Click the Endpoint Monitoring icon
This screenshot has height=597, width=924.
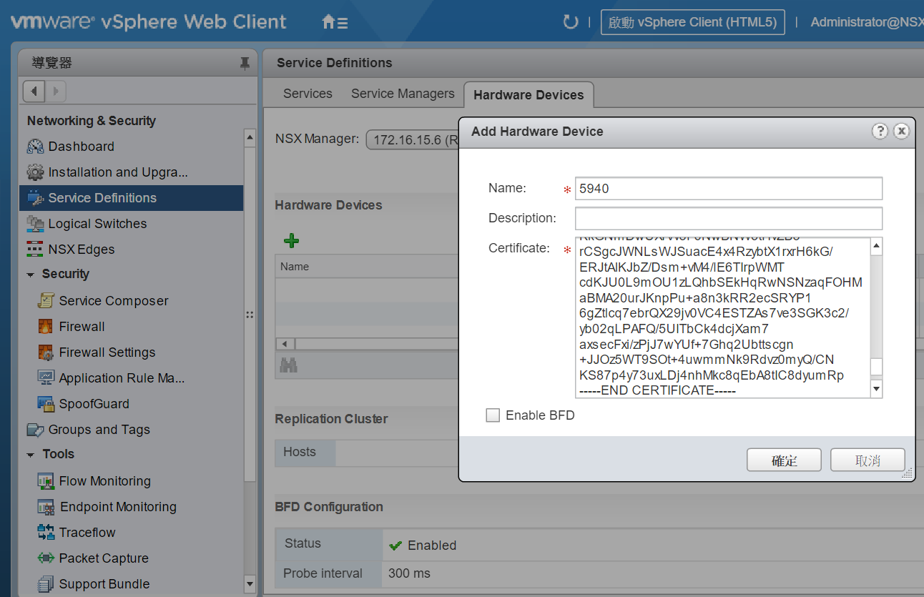[x=46, y=507]
